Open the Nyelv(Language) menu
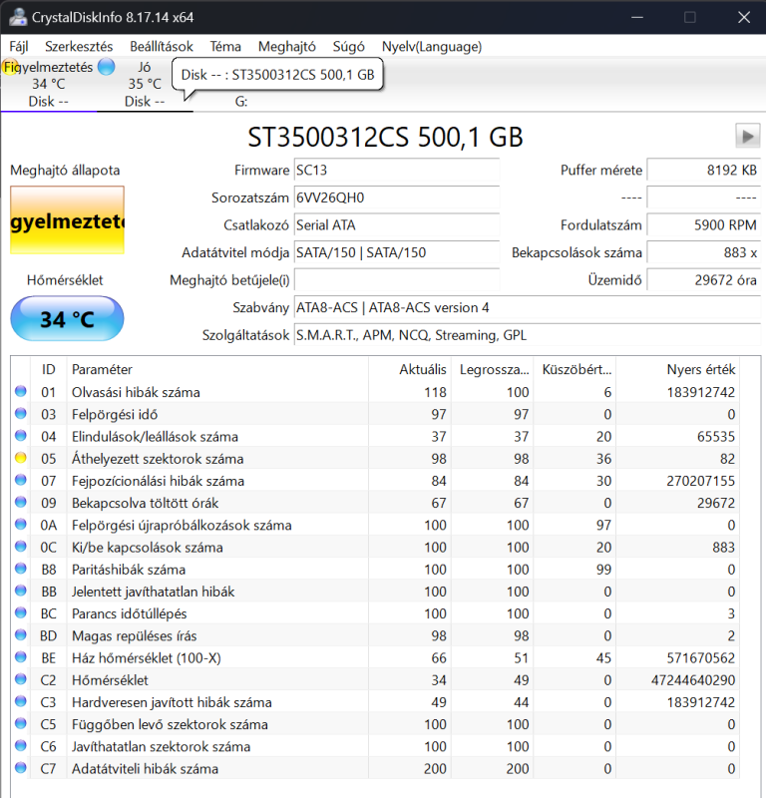The image size is (766, 798). [432, 46]
